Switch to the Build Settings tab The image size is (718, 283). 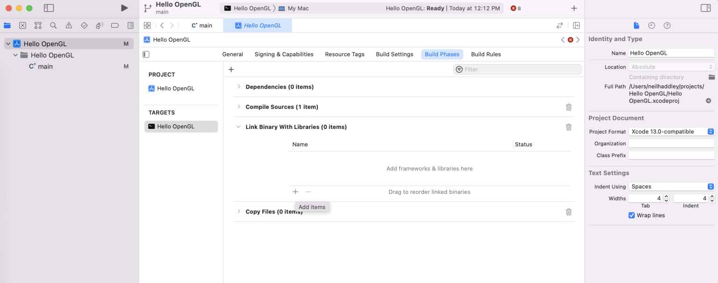[395, 54]
